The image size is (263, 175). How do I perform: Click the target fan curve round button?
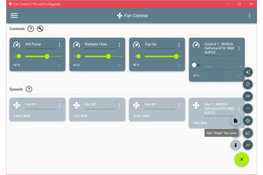pos(248,121)
